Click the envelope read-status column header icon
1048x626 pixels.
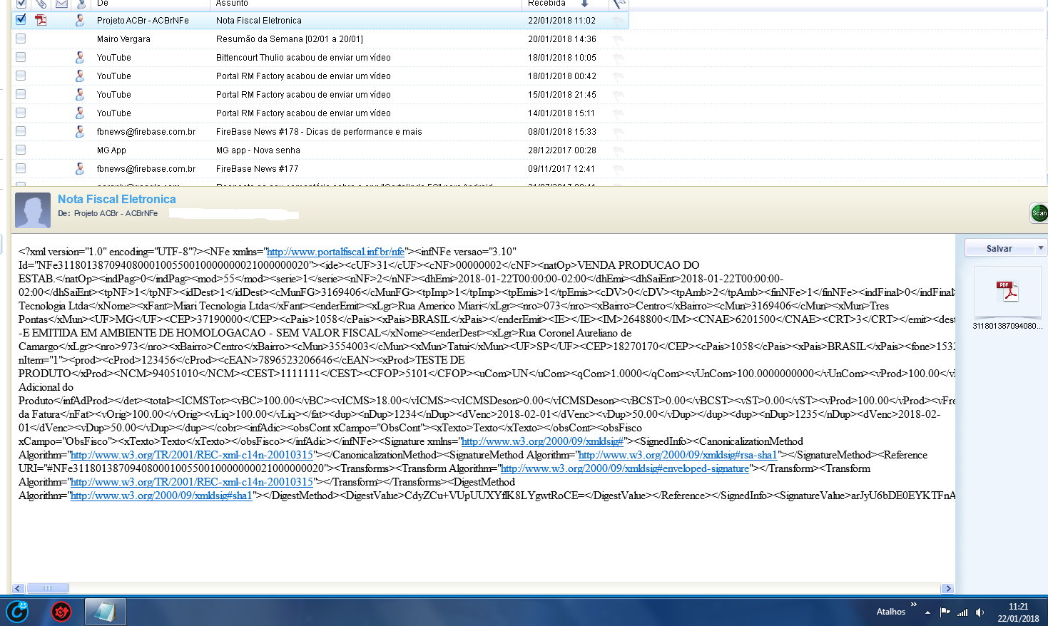pyautogui.click(x=62, y=4)
